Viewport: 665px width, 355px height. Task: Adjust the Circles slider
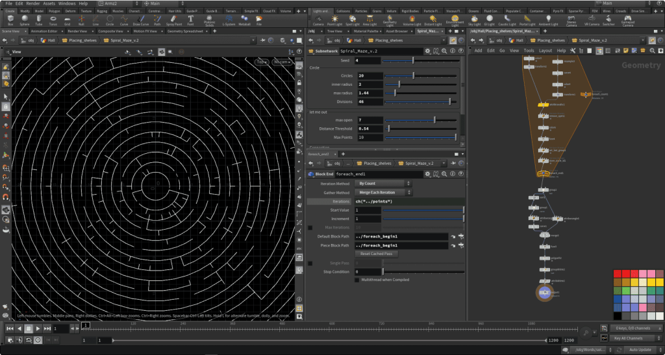coord(420,76)
